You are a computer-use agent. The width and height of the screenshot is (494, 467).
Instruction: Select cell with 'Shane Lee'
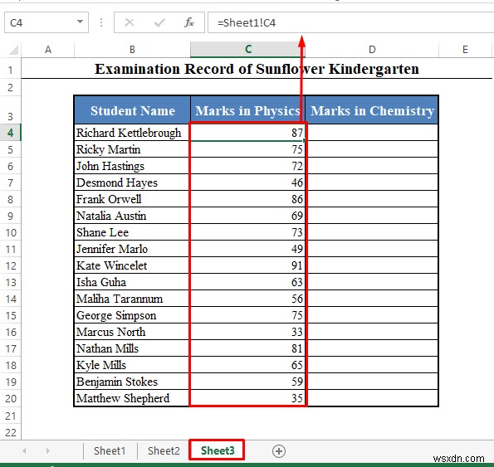tap(132, 232)
